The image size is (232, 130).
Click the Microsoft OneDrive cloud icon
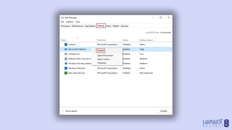66,49
